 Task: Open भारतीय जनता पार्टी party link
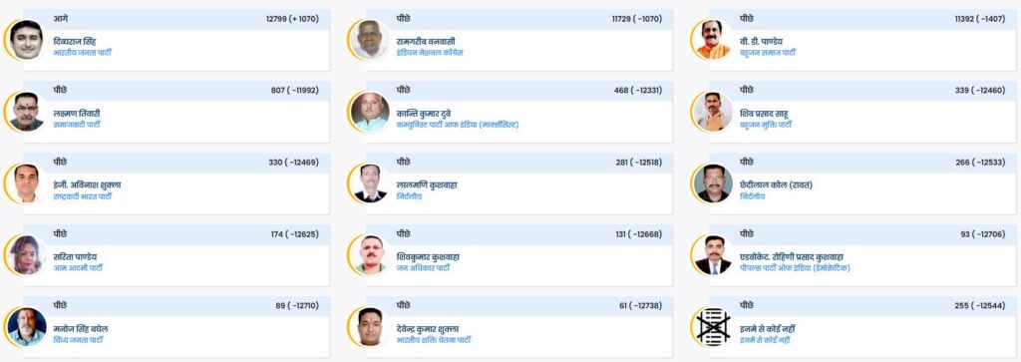click(82, 53)
